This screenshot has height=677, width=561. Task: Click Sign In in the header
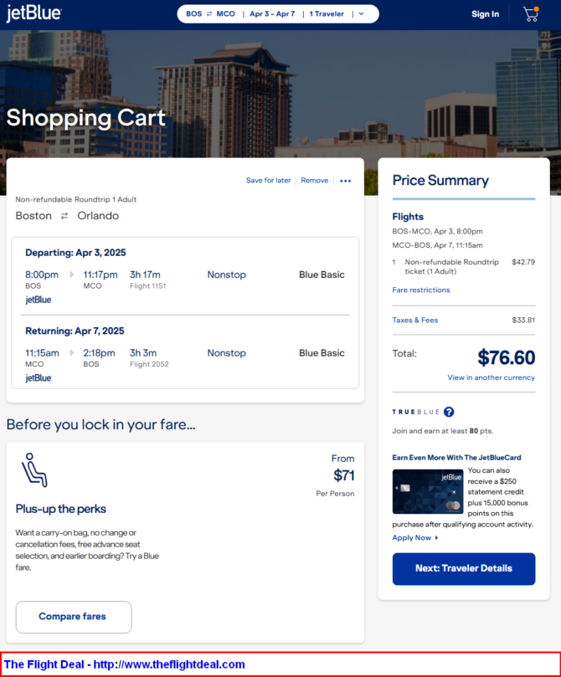pyautogui.click(x=485, y=14)
